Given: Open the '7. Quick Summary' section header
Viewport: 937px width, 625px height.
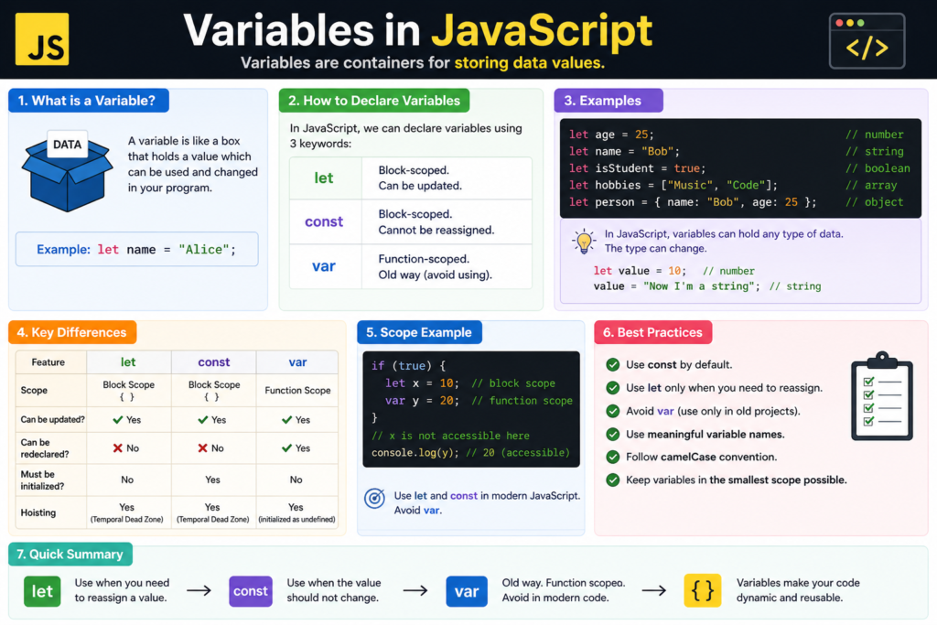Looking at the screenshot, I should tap(70, 554).
